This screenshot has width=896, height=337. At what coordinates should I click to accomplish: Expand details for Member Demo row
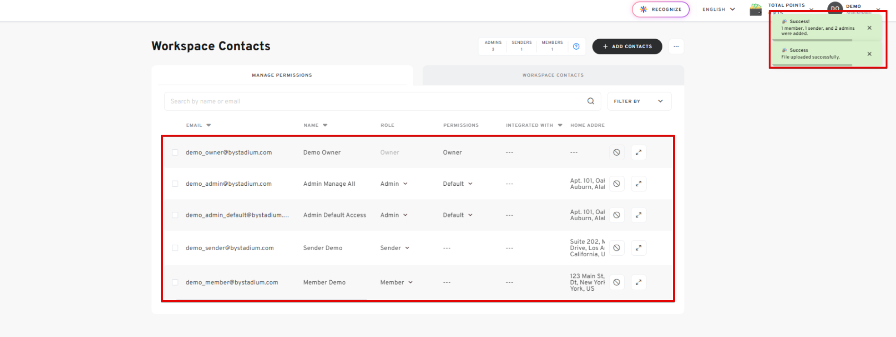[639, 283]
